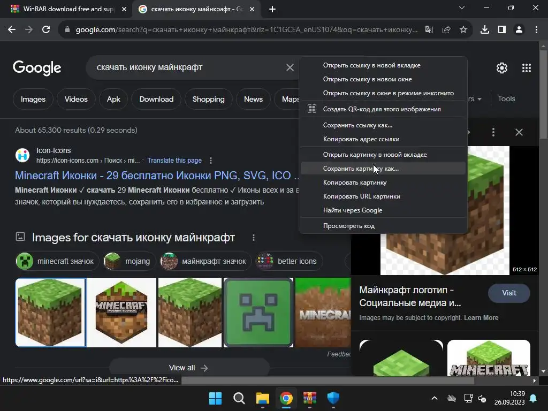Click the notification bell in the tray

534,398
